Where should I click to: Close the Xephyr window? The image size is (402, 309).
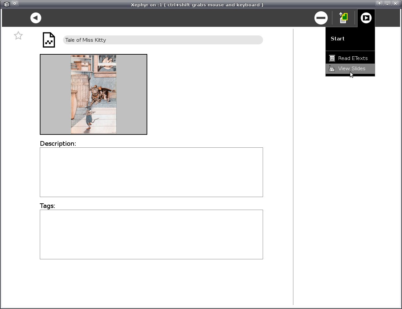(x=395, y=4)
